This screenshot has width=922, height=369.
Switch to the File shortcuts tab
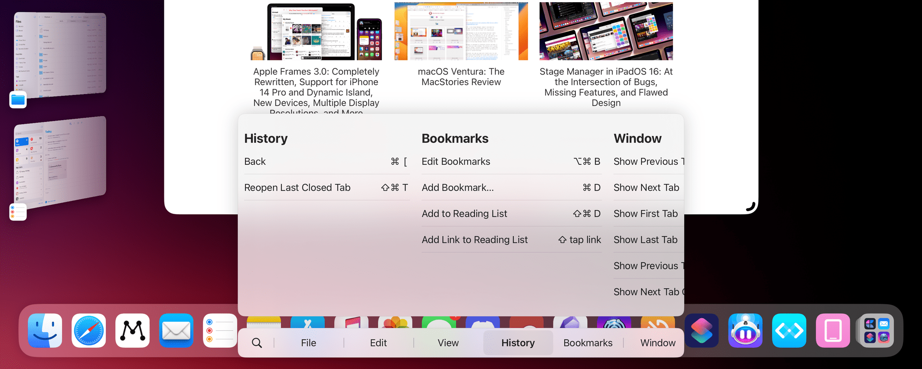coord(308,343)
